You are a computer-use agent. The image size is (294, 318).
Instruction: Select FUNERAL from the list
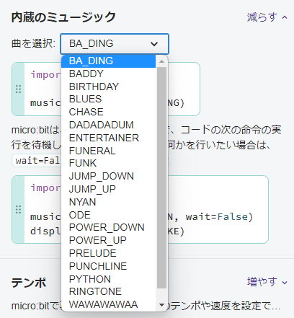108,151
